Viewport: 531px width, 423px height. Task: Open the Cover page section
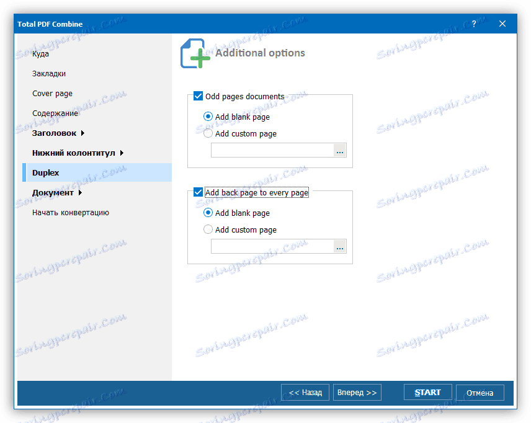point(52,94)
